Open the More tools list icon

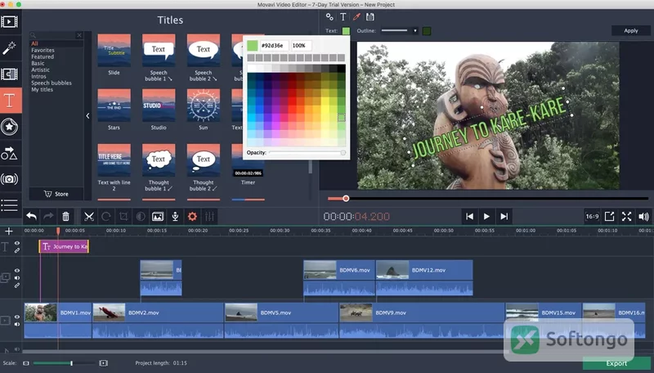tap(10, 205)
